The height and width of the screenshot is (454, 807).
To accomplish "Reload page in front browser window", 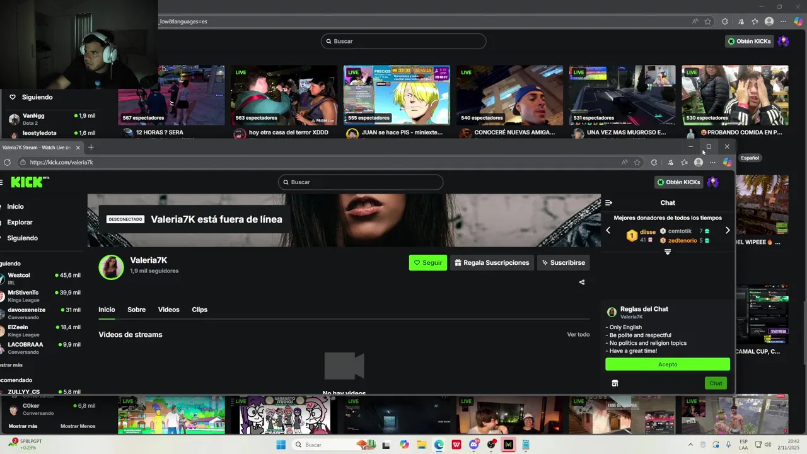I will click(7, 163).
